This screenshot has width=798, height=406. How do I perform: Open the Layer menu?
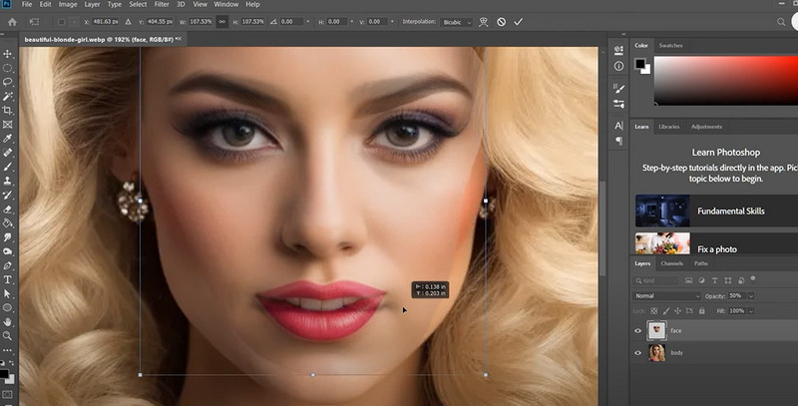click(x=92, y=4)
